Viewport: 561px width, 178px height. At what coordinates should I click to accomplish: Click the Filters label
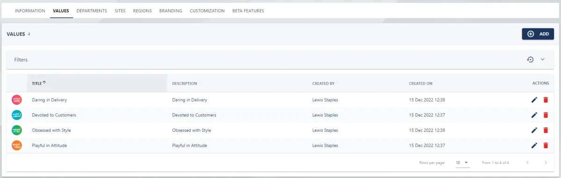point(21,60)
